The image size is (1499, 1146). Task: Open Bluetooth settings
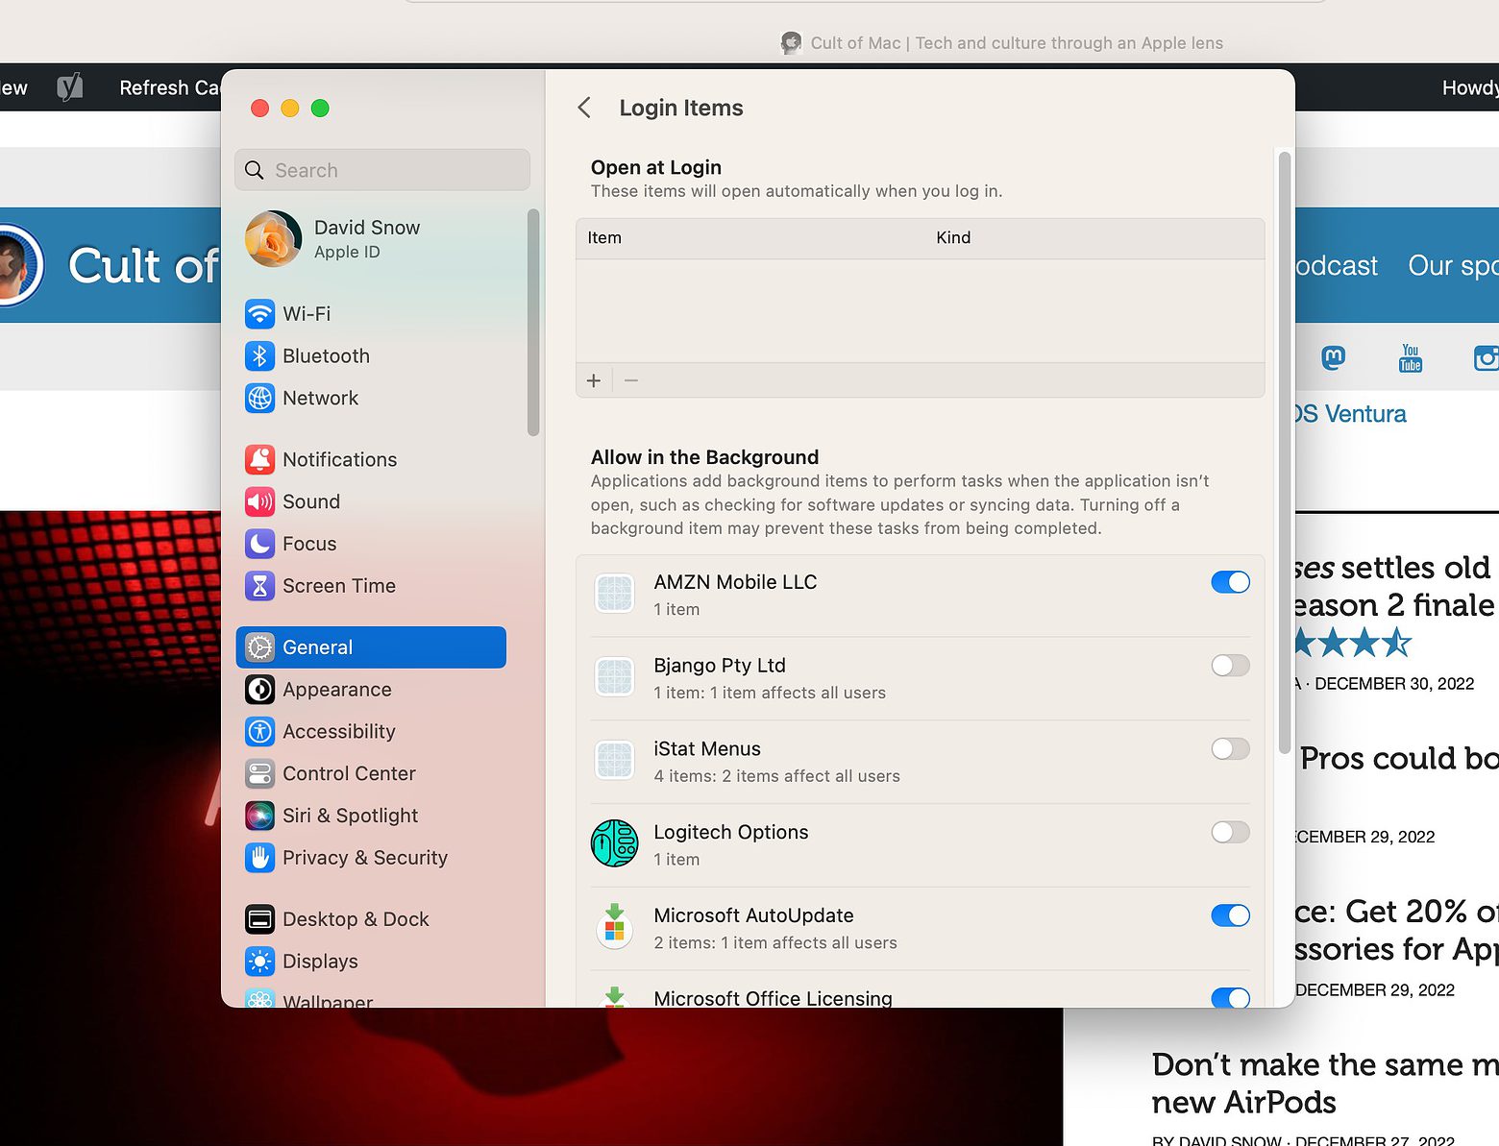326,355
